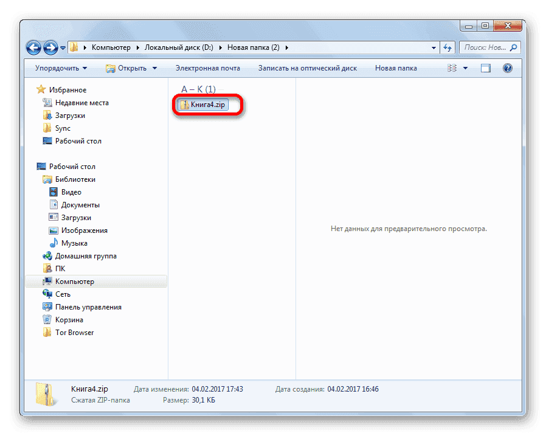The height and width of the screenshot is (436, 546).
Task: Open Рабочий стол under Избранное
Action: (x=78, y=141)
